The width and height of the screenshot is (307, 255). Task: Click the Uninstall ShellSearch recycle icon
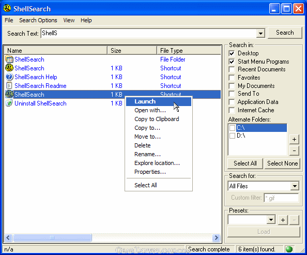pos(9,103)
